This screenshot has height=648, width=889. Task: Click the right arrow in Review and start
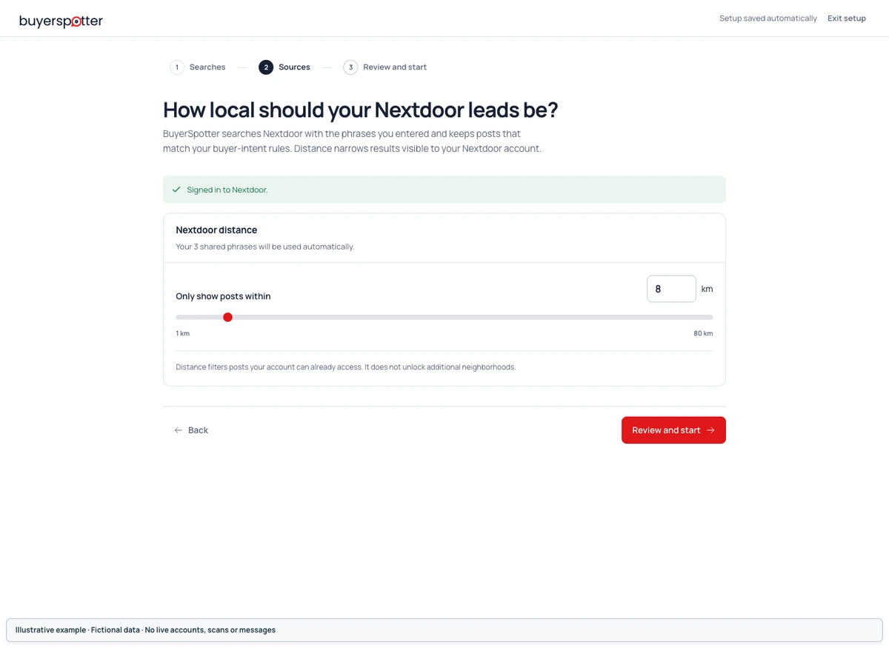pyautogui.click(x=710, y=430)
